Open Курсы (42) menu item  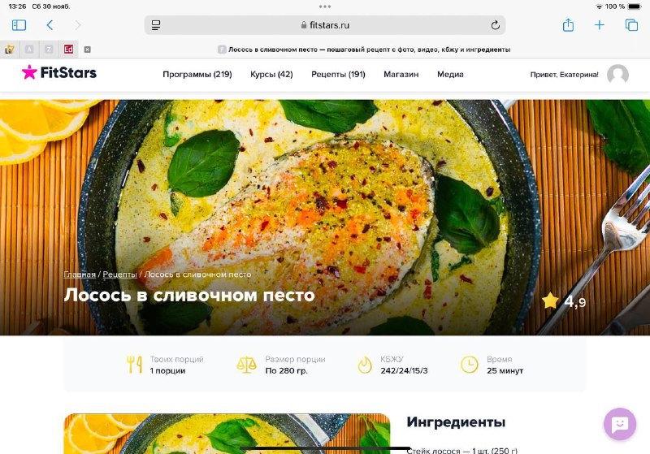coord(271,75)
